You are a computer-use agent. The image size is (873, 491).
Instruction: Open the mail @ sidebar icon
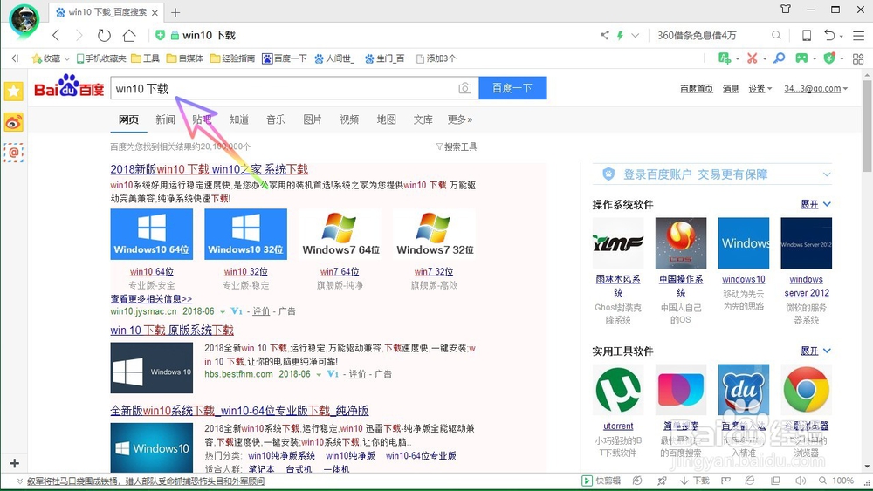coord(14,153)
